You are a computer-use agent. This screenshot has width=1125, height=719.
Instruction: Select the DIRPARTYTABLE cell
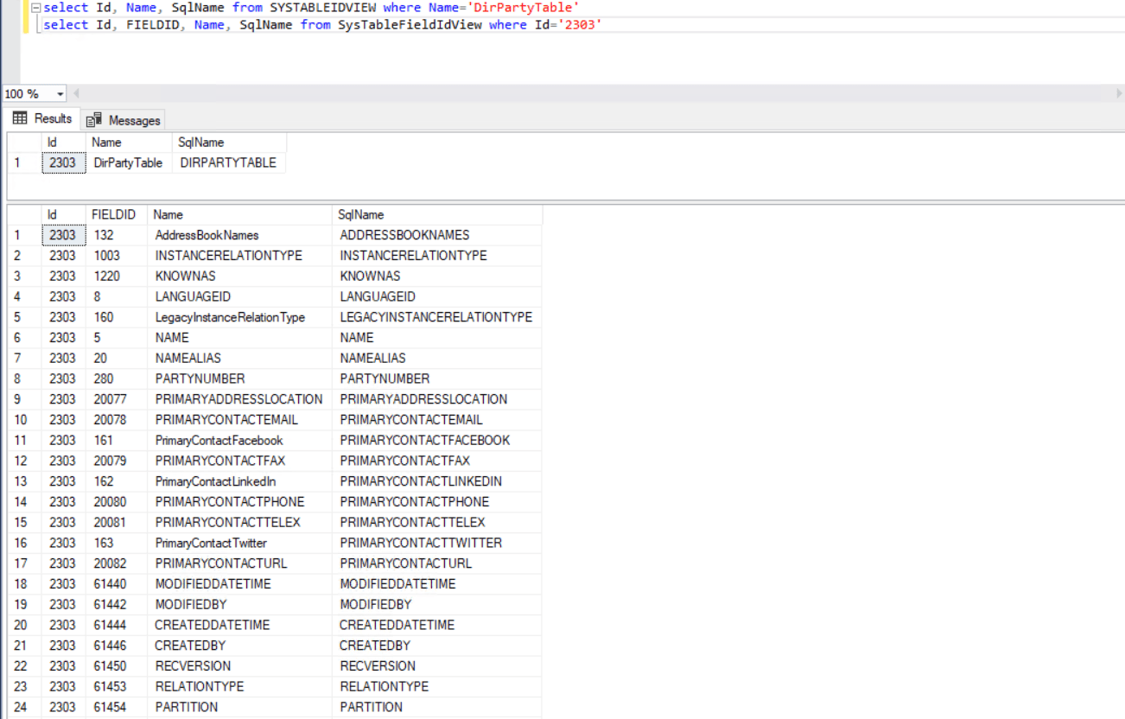(x=227, y=162)
